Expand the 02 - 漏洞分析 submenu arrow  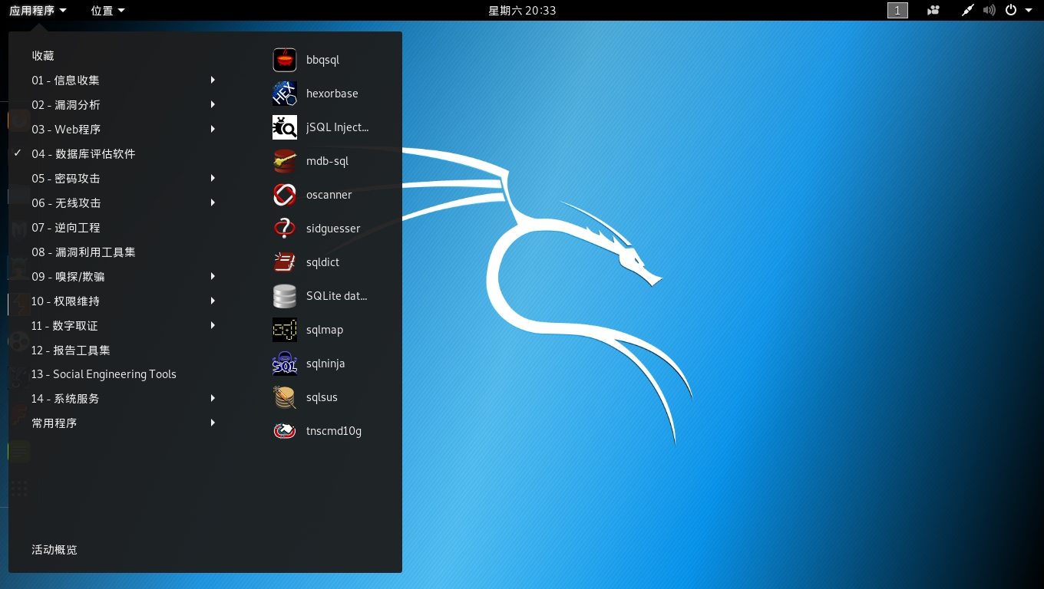tap(213, 104)
